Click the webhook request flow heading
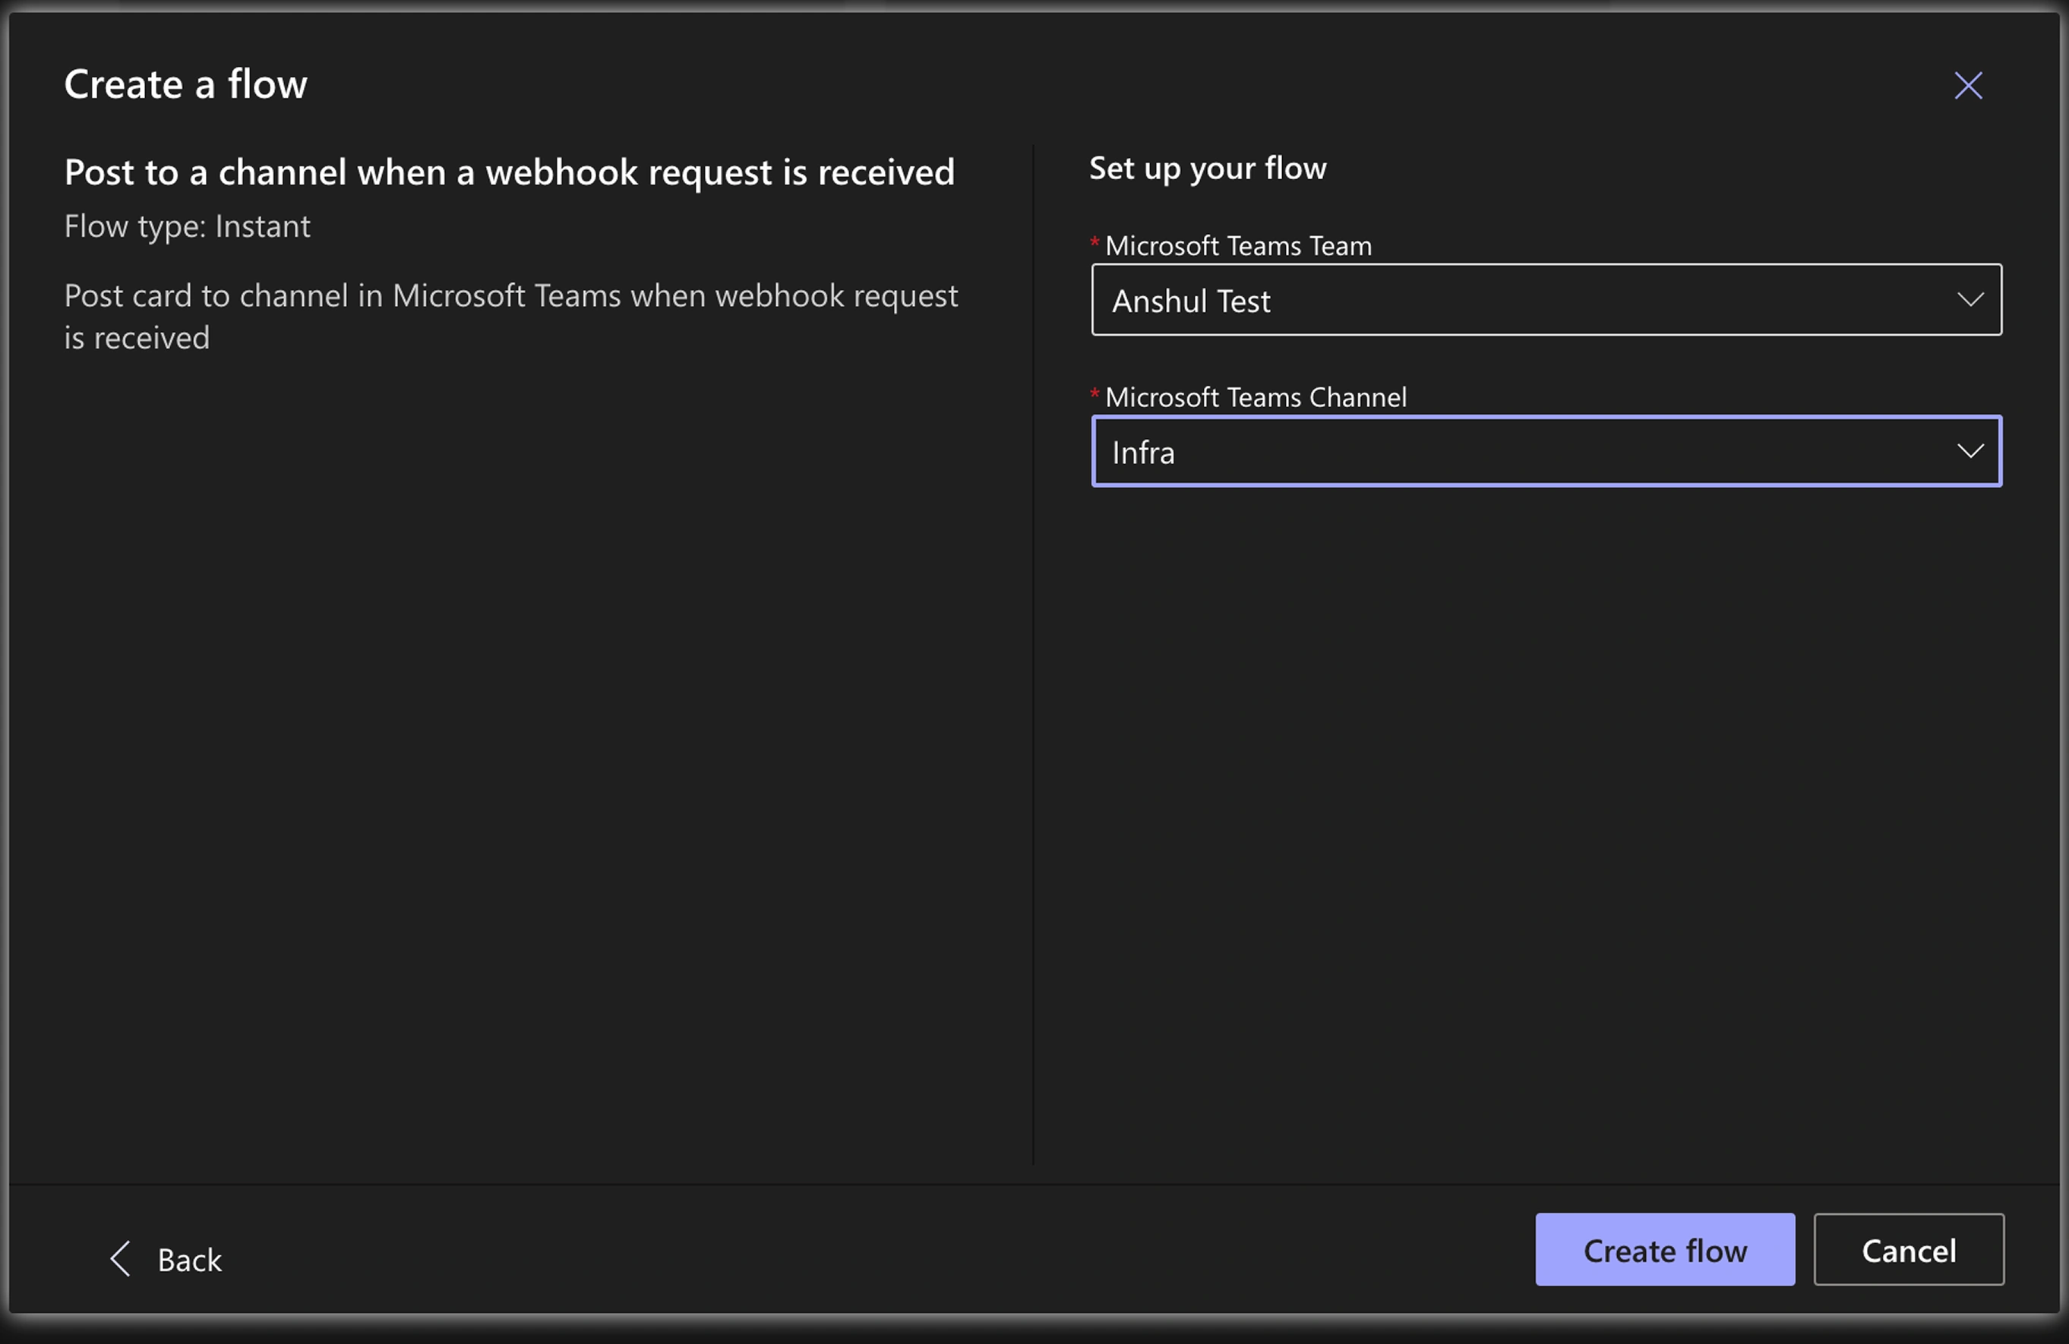 point(510,172)
